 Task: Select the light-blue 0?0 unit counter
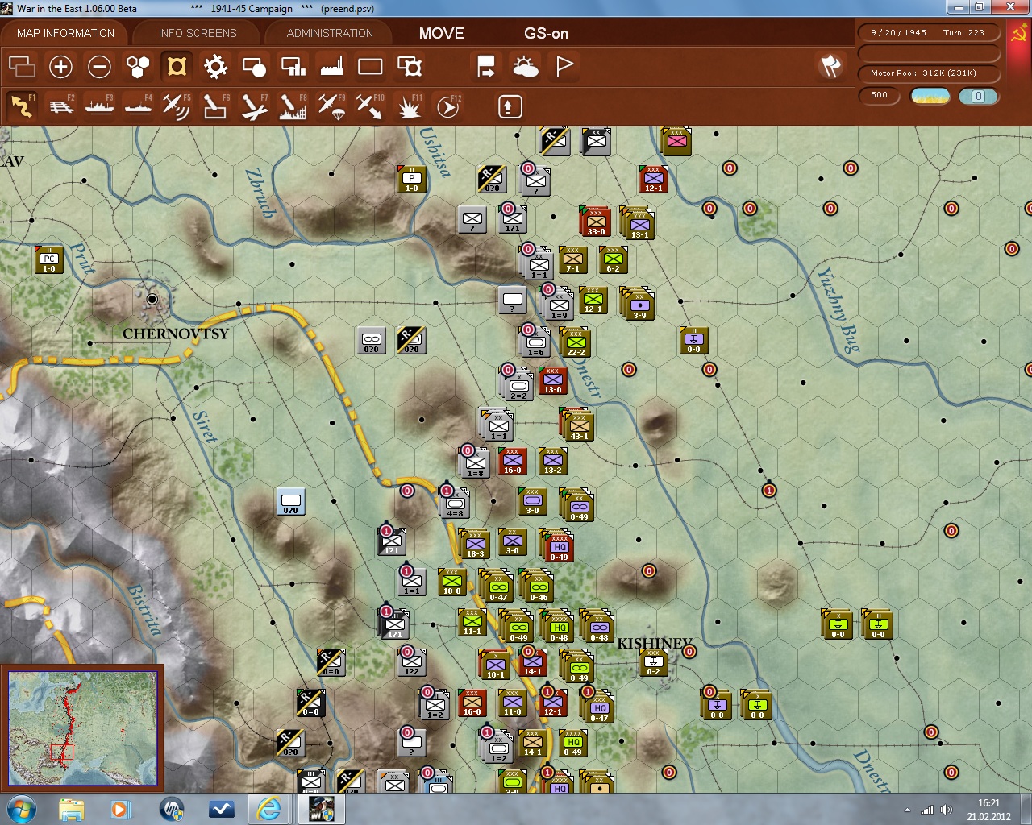(x=290, y=501)
